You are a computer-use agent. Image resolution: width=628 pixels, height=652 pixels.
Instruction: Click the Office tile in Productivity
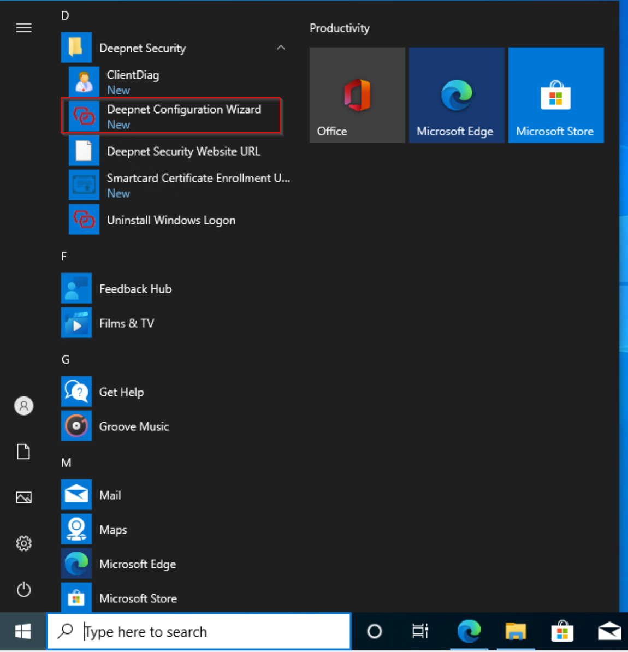tap(357, 95)
